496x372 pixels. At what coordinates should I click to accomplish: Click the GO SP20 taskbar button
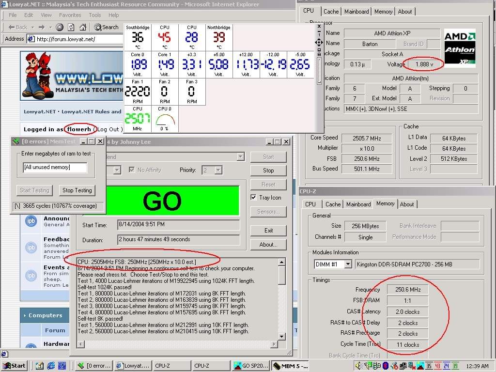[251, 366]
